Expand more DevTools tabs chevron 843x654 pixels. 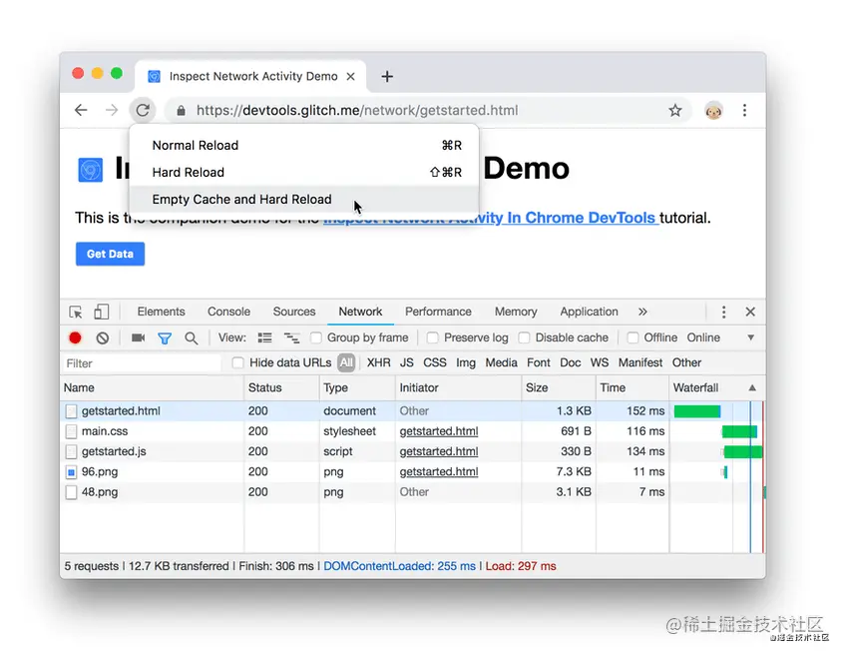tap(642, 312)
